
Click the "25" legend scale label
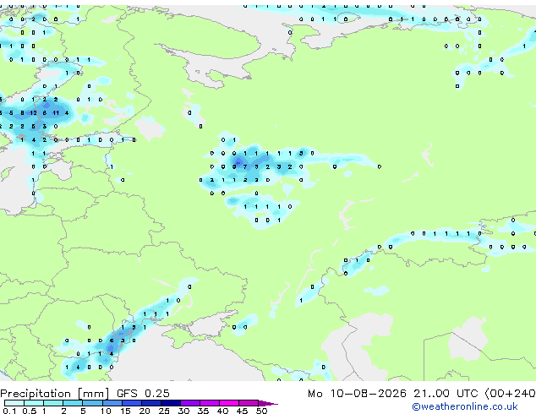tap(164, 411)
